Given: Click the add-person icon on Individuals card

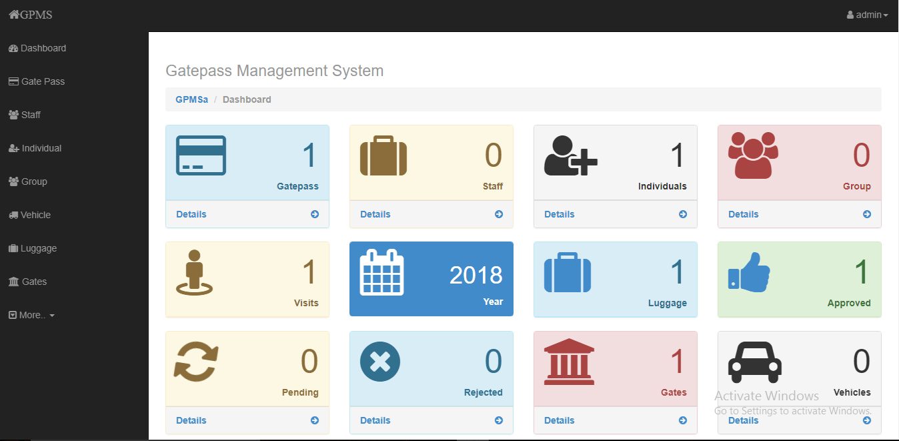Looking at the screenshot, I should (570, 155).
